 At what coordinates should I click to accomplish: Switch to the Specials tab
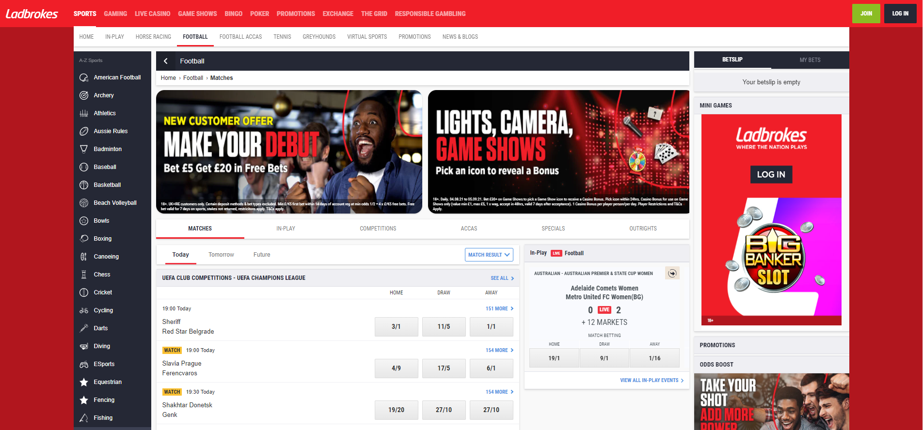tap(553, 229)
